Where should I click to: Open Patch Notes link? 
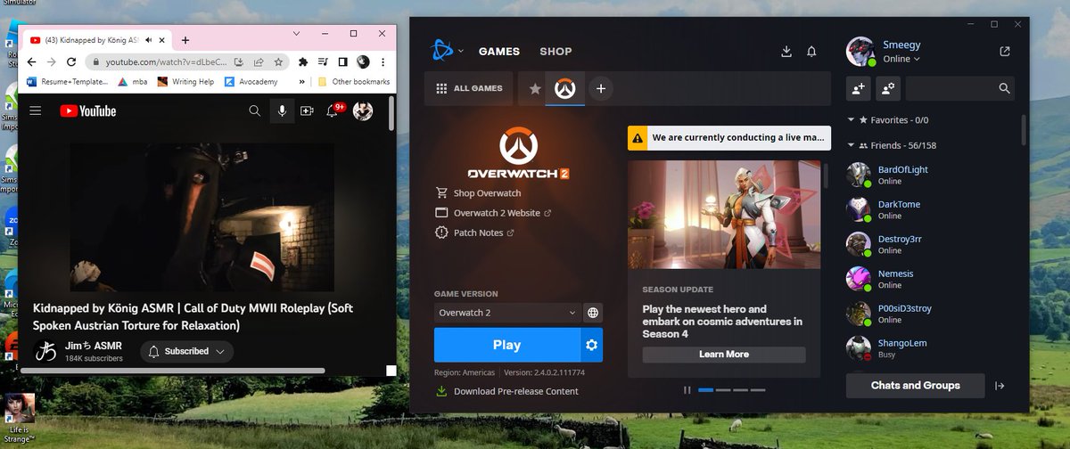tap(474, 233)
